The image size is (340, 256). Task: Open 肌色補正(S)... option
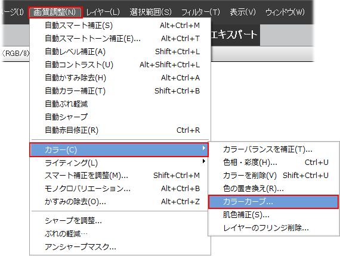tap(273, 215)
